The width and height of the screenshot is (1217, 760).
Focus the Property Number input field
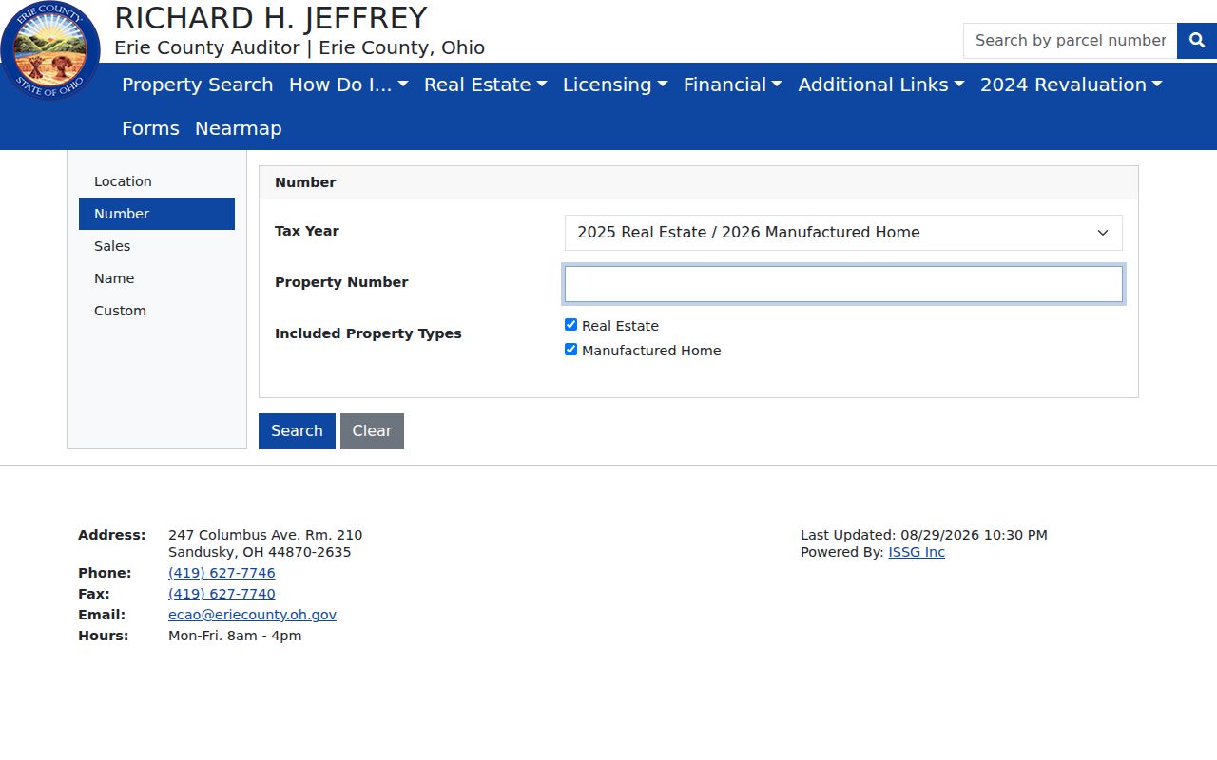[x=843, y=284]
